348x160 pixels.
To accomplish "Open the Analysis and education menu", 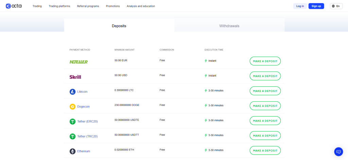I will [141, 6].
